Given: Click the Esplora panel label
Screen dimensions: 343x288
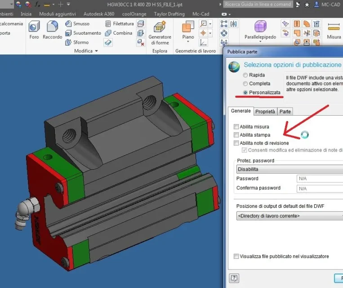Looking at the screenshot, I should [x=160, y=51].
